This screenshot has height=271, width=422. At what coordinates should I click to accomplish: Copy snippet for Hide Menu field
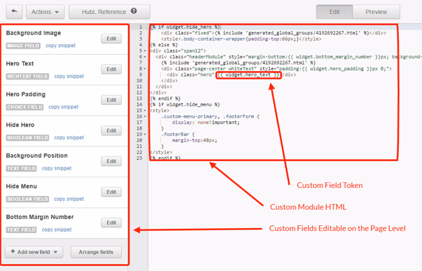pyautogui.click(x=69, y=199)
